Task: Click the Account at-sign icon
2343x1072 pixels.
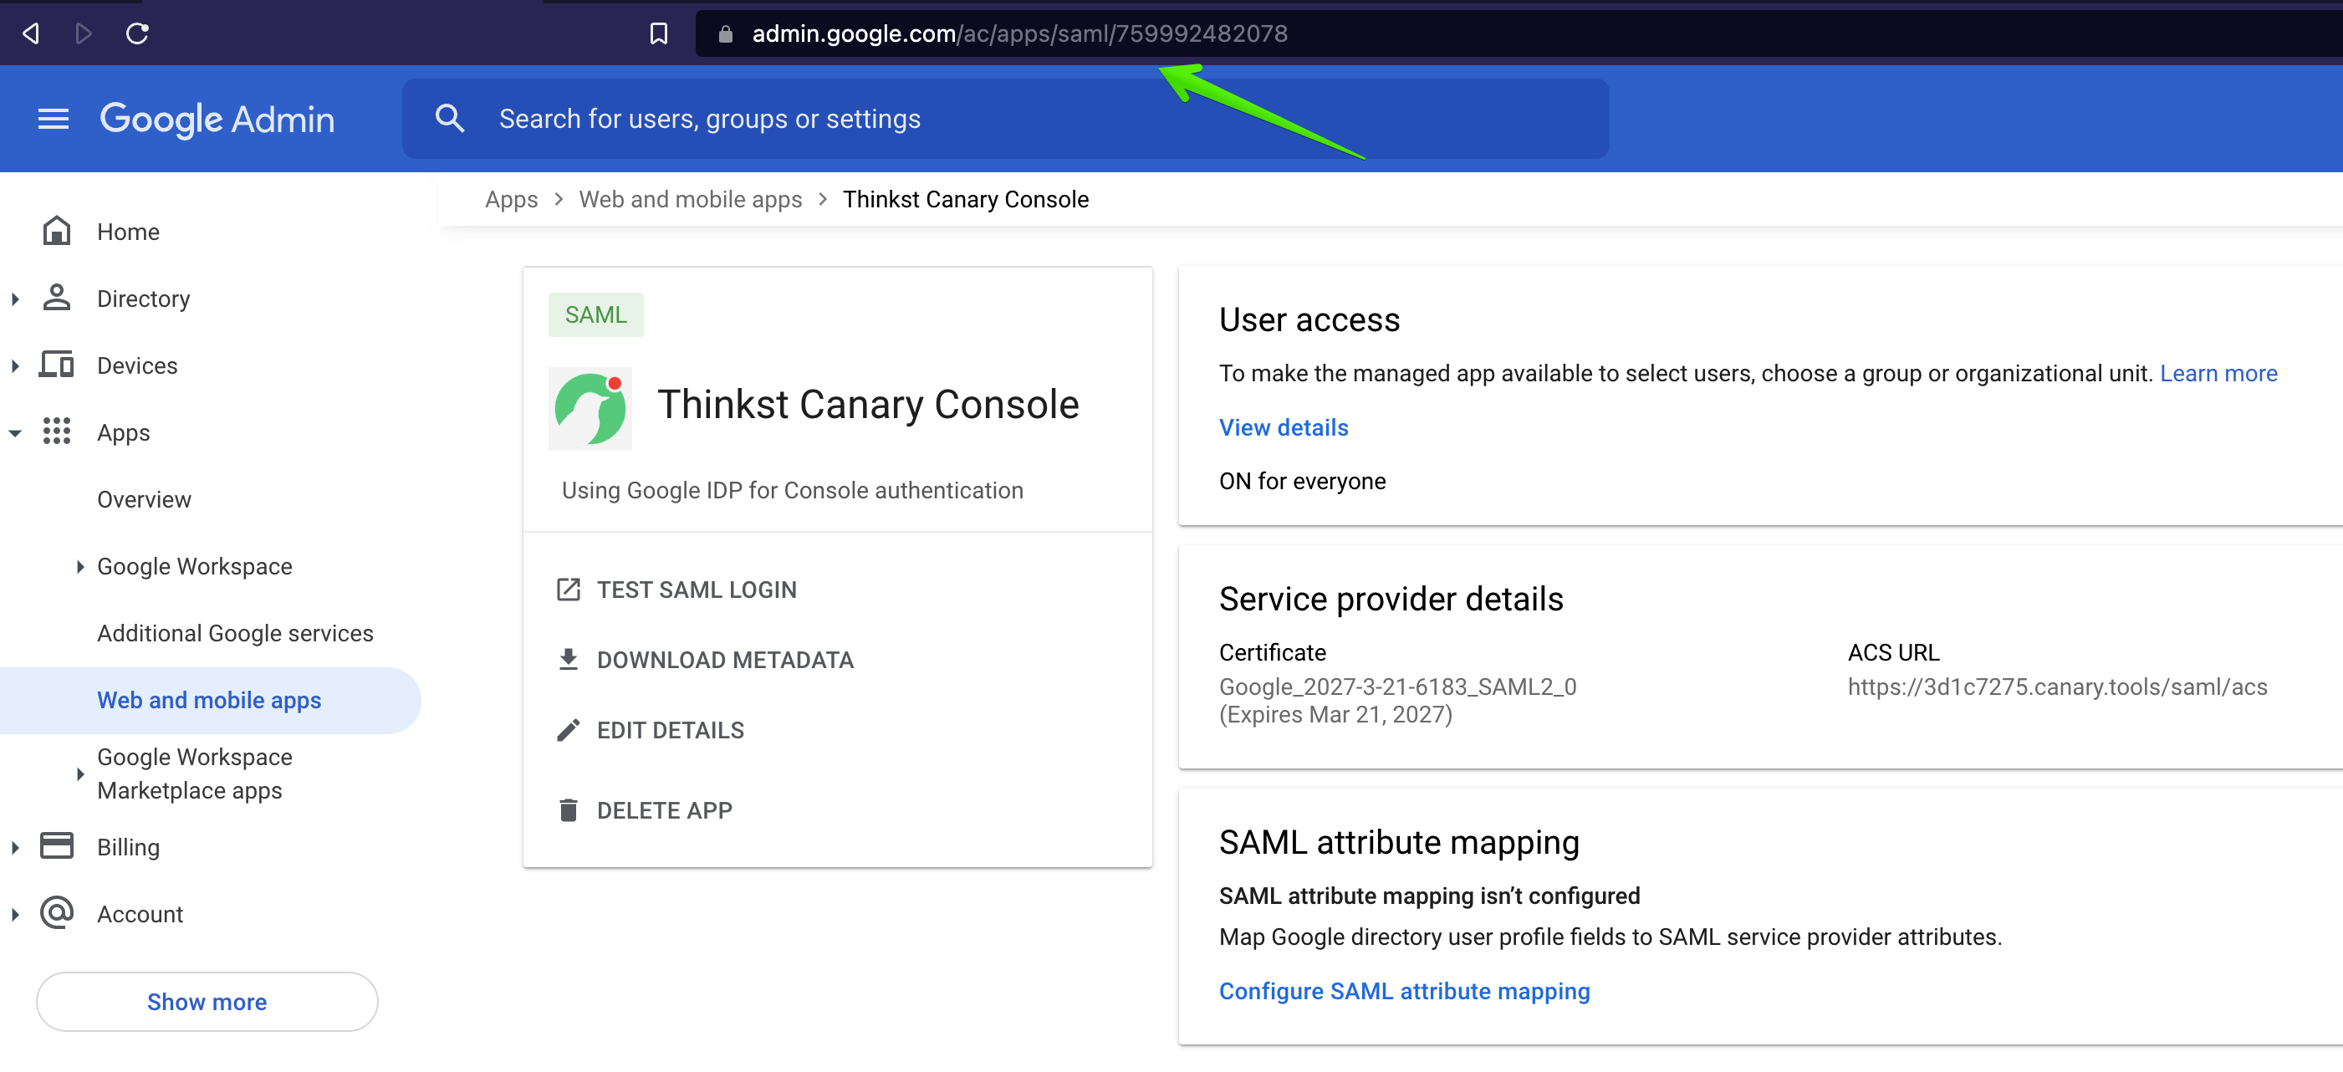Action: [56, 912]
